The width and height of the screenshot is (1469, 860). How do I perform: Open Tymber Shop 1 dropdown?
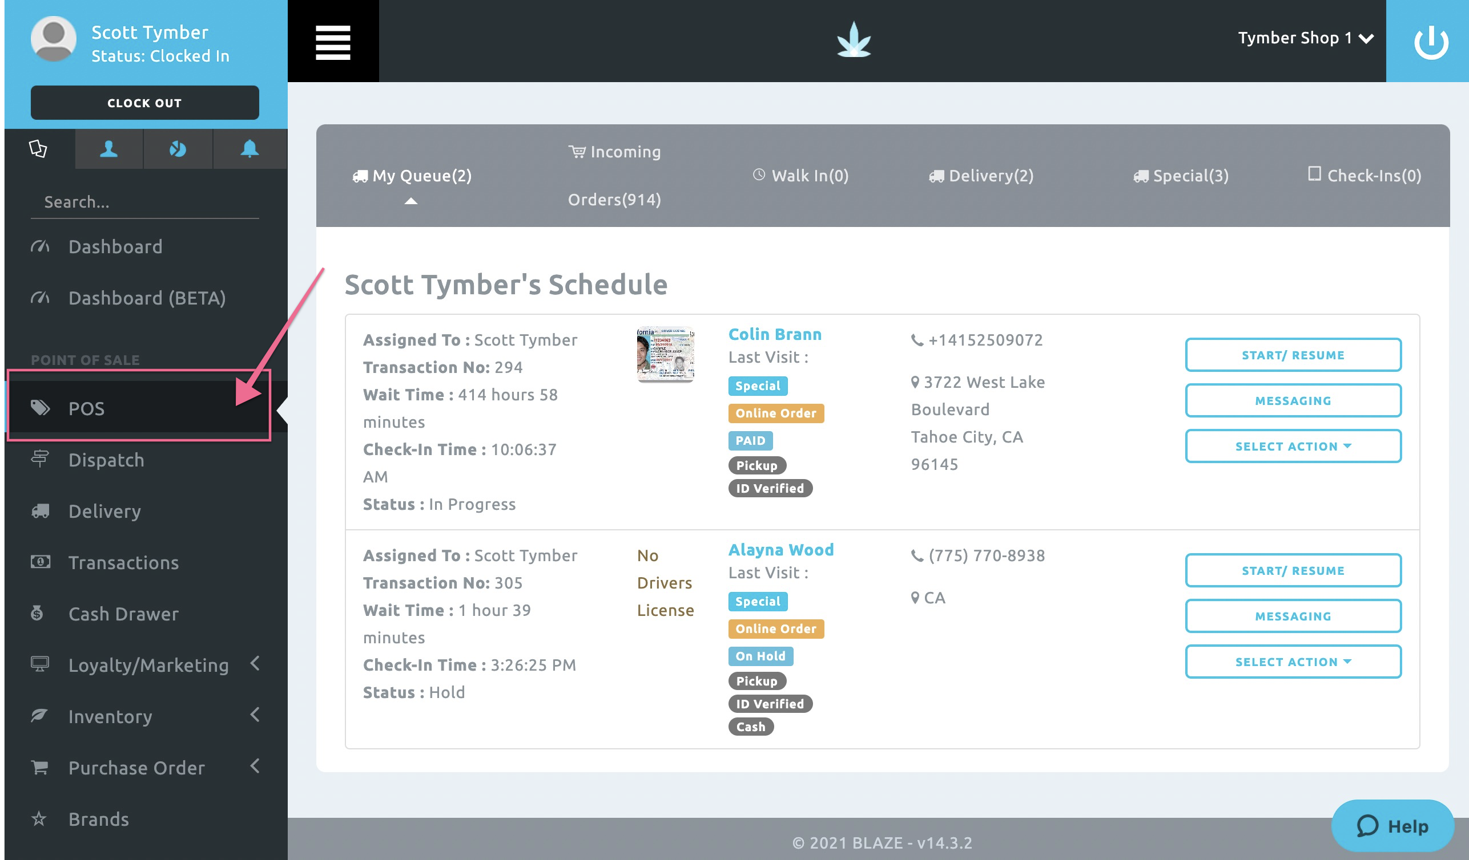tap(1305, 38)
